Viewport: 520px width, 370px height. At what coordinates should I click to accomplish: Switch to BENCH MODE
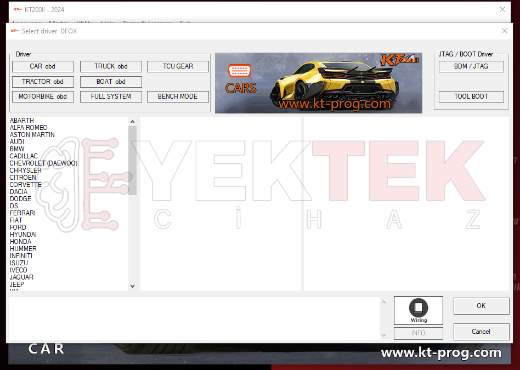pyautogui.click(x=179, y=96)
